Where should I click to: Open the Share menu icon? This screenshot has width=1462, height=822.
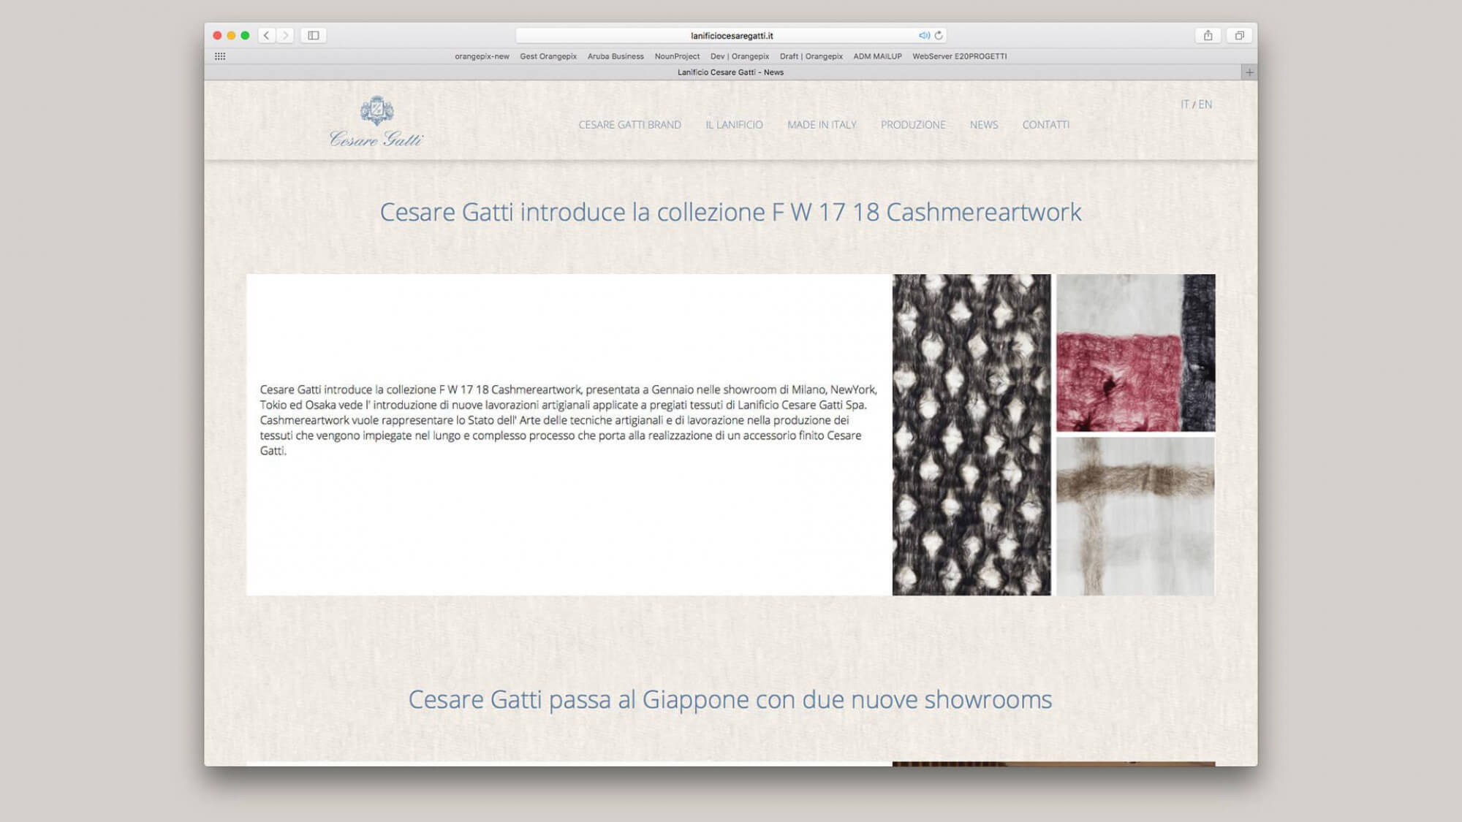tap(1208, 35)
